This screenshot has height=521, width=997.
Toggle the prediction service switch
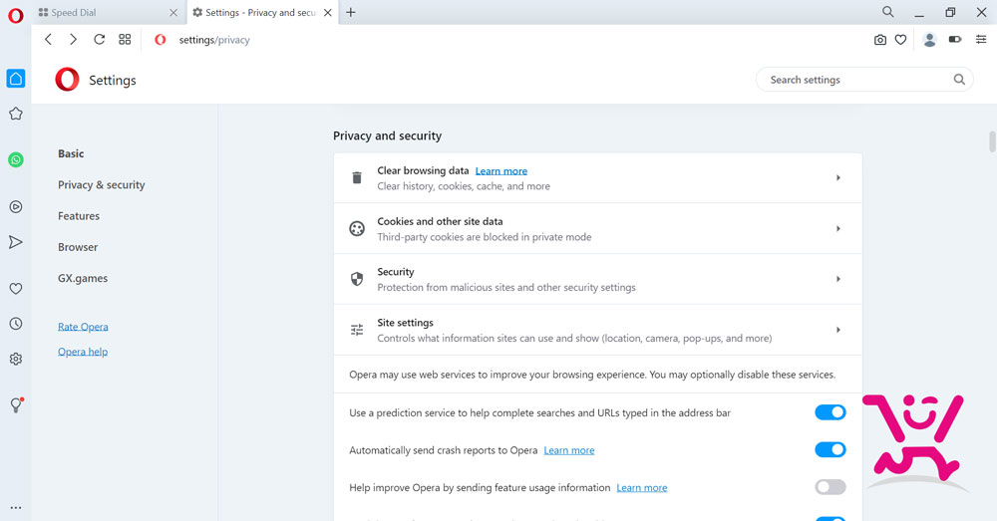point(831,412)
